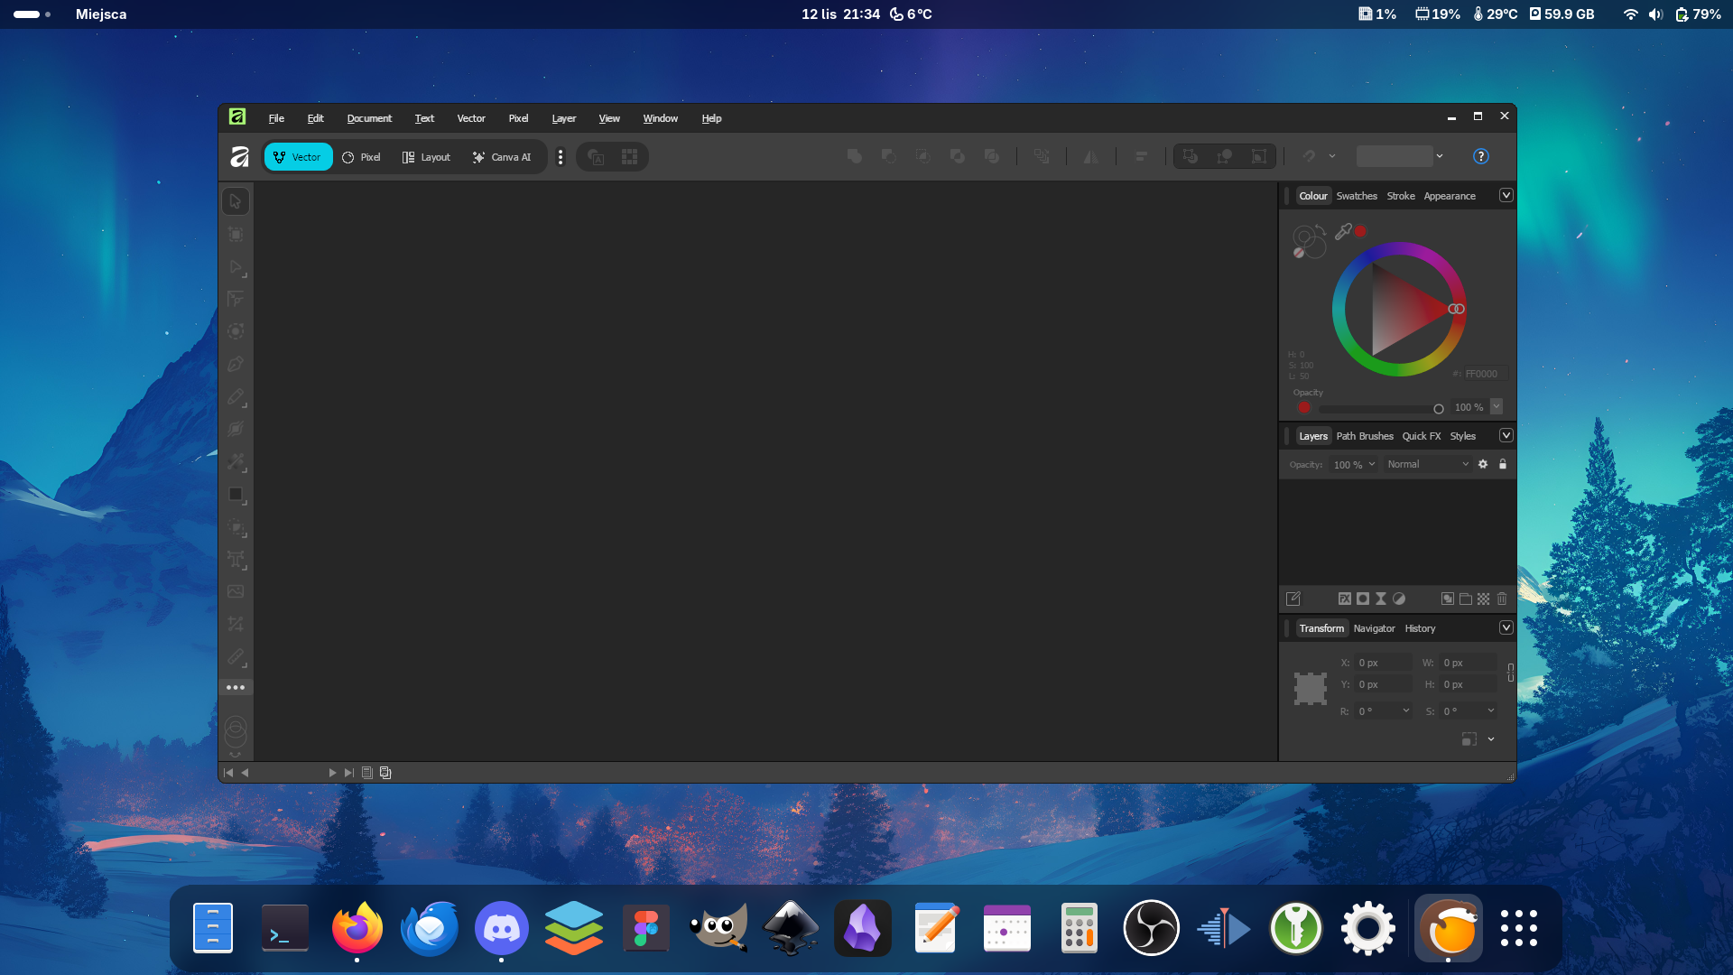The width and height of the screenshot is (1733, 975).
Task: Toggle the layer lock icon
Action: pyautogui.click(x=1503, y=464)
